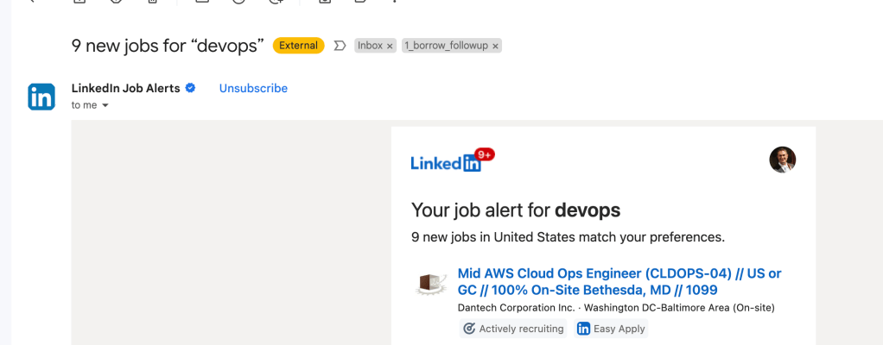Click the target icon in Actively recruiting
Screen dimensions: 883x345
click(468, 329)
